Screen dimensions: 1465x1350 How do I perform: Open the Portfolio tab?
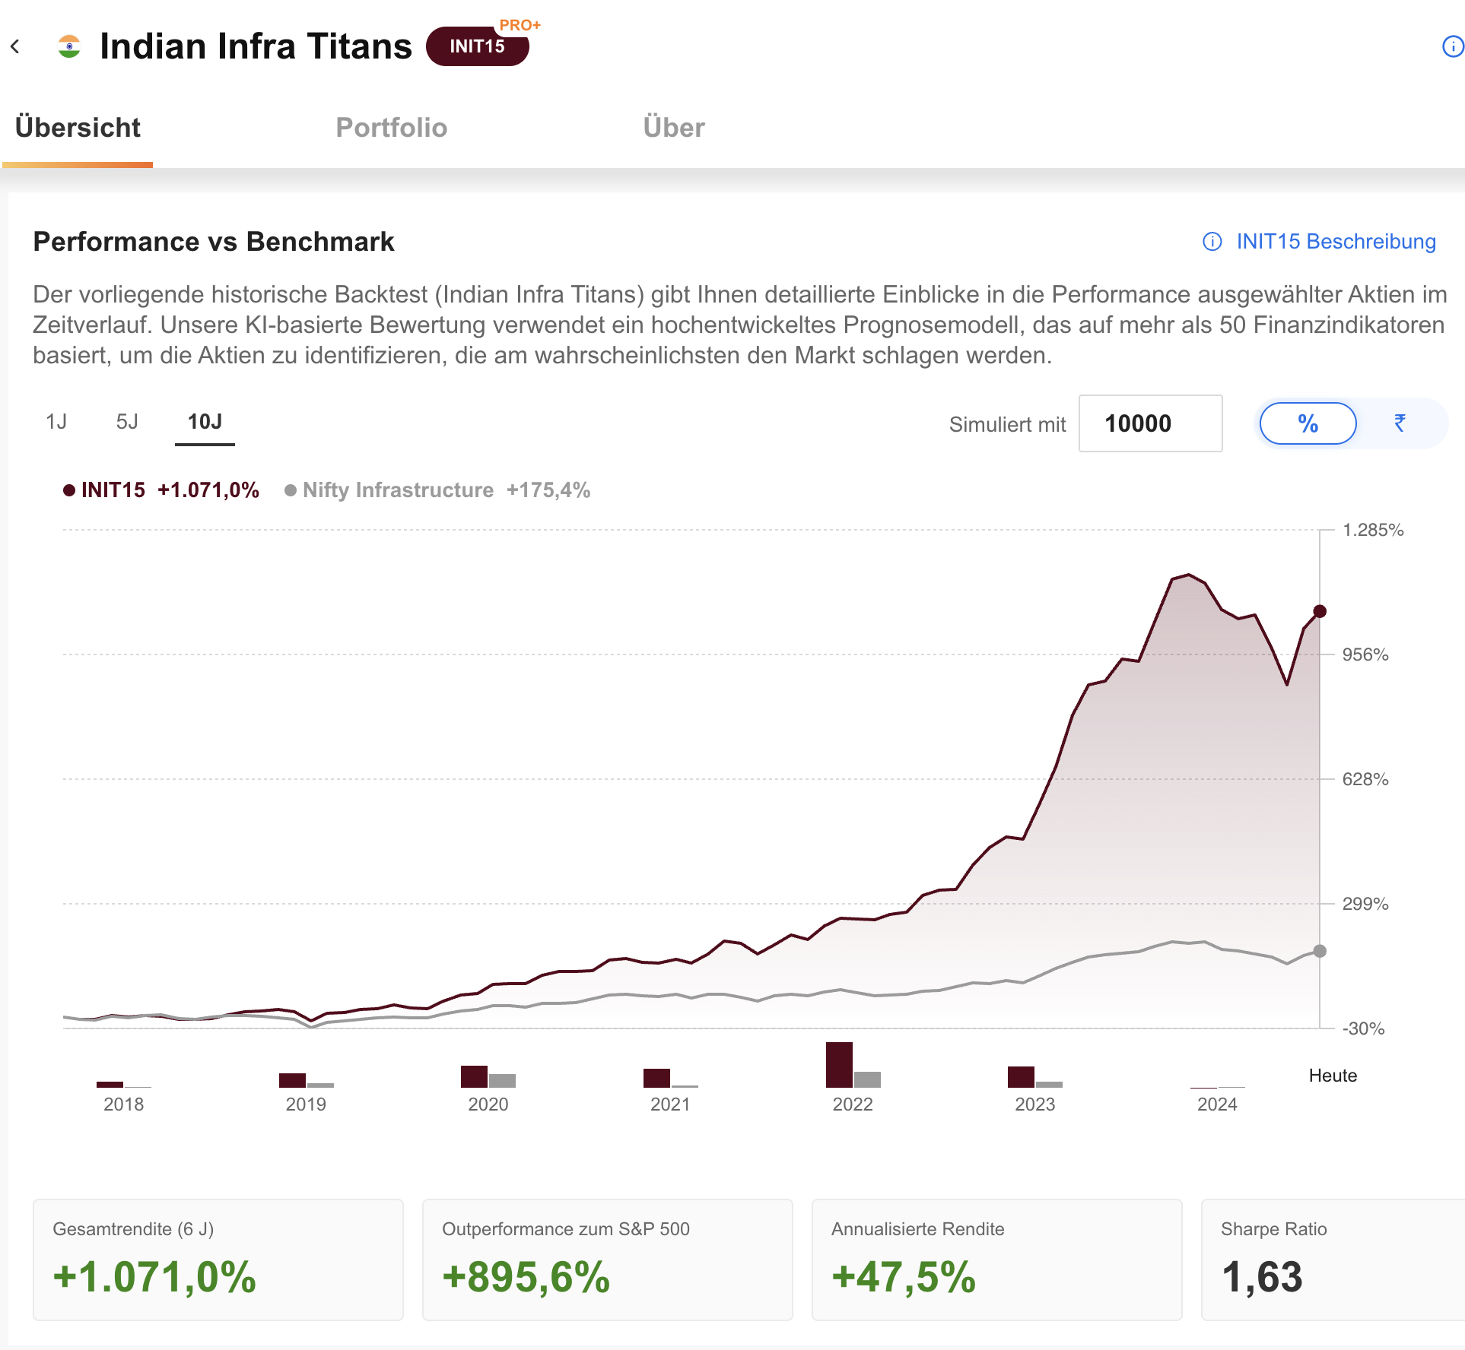point(392,128)
